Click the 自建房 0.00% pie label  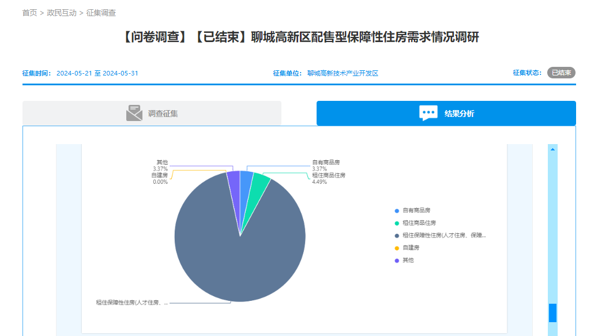pos(160,178)
